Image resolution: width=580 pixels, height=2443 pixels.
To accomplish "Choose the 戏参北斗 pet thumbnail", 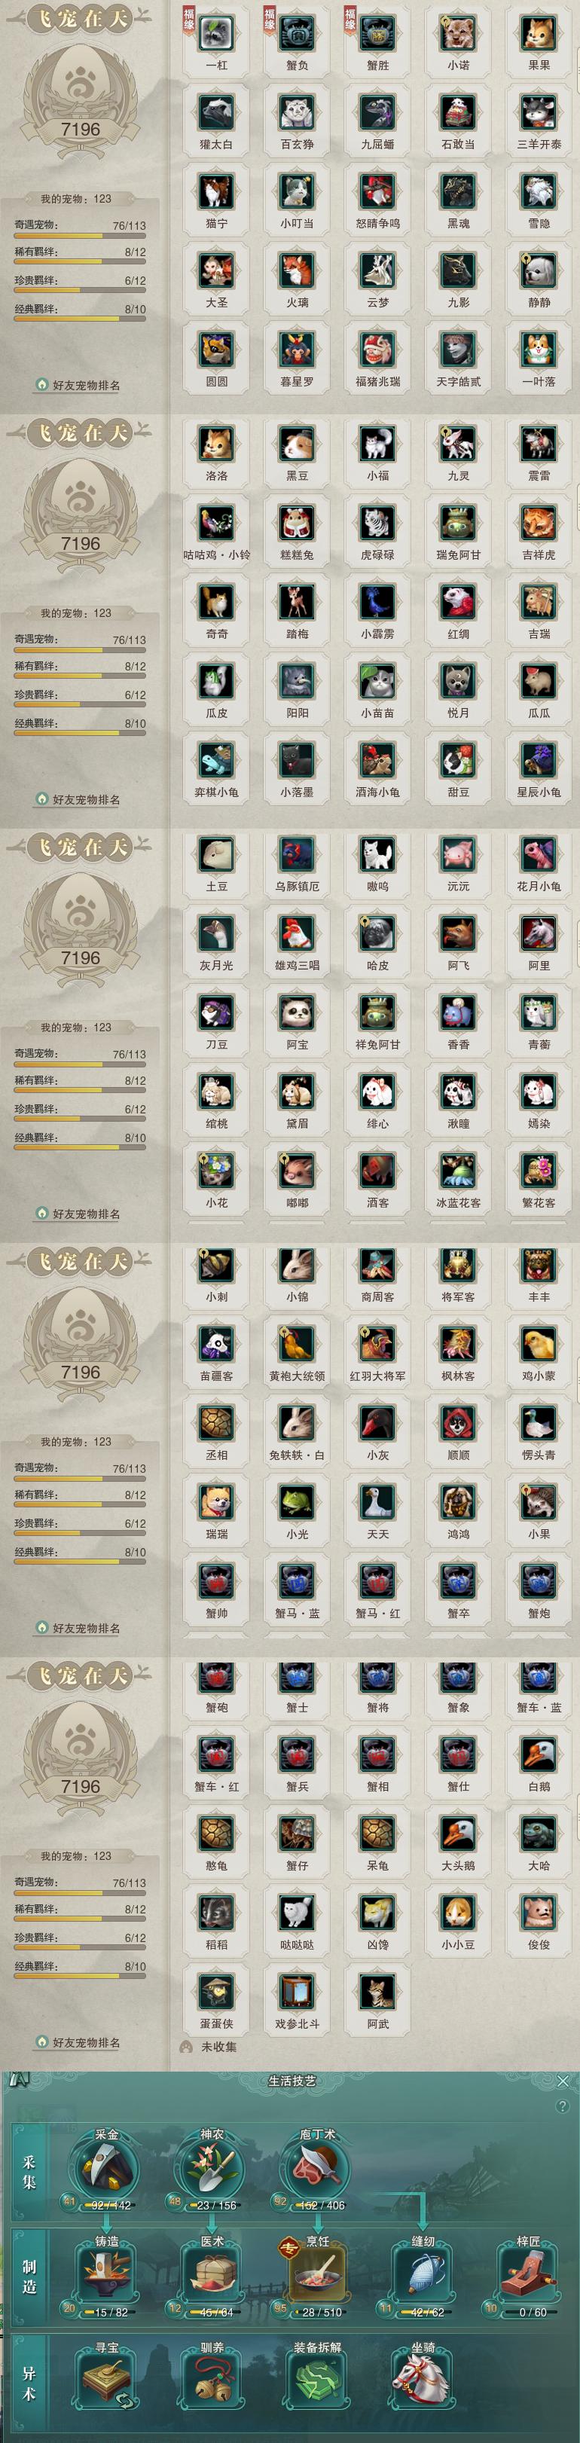I will tap(297, 1993).
